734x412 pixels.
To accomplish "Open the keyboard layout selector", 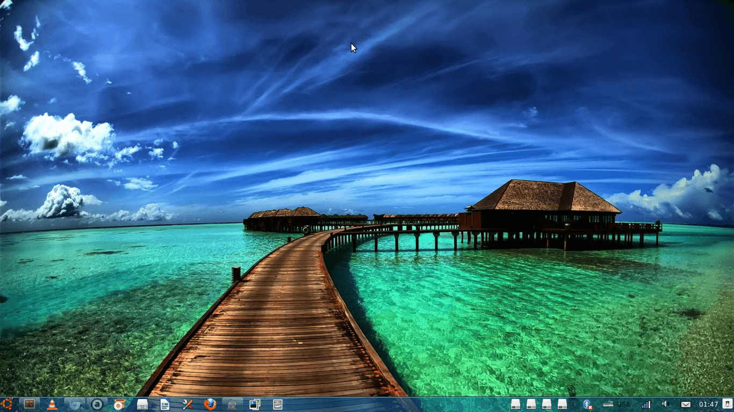I will pos(607,404).
